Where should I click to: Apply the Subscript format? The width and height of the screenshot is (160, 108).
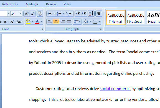[x=6, y=22]
